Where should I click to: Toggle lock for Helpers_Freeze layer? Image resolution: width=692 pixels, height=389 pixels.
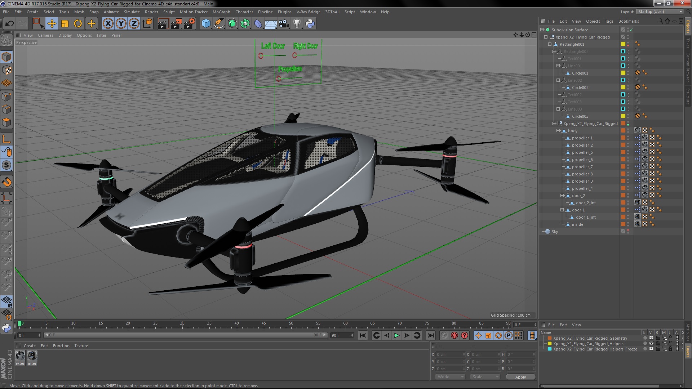670,349
